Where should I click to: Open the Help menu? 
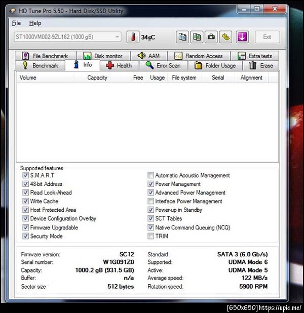pyautogui.click(x=35, y=23)
